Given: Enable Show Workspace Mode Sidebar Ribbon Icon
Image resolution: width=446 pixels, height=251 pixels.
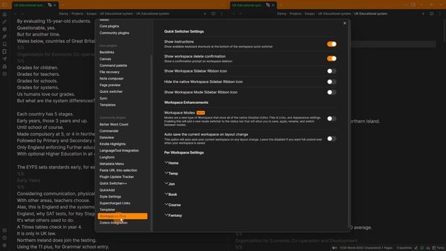Looking at the screenshot, I should pos(332,92).
